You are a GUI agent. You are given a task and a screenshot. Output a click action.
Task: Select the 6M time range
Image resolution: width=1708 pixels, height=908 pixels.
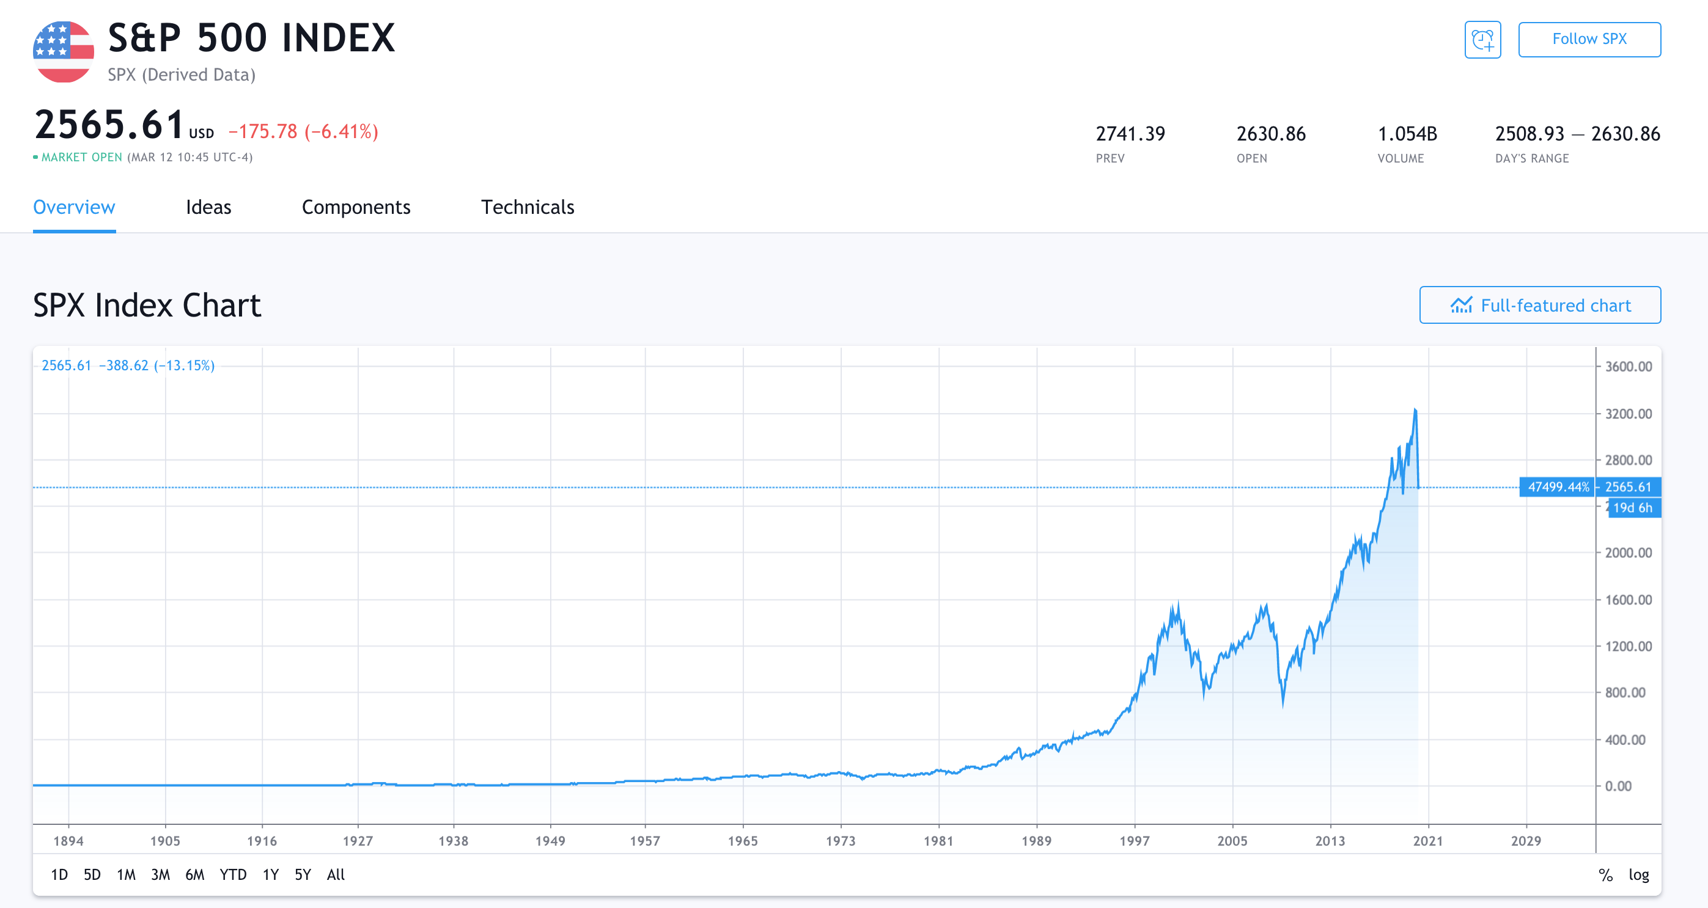point(194,874)
